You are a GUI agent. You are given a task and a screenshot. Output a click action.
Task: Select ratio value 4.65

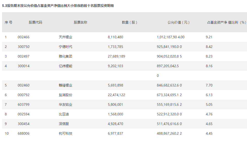pyautogui.click(x=209, y=124)
